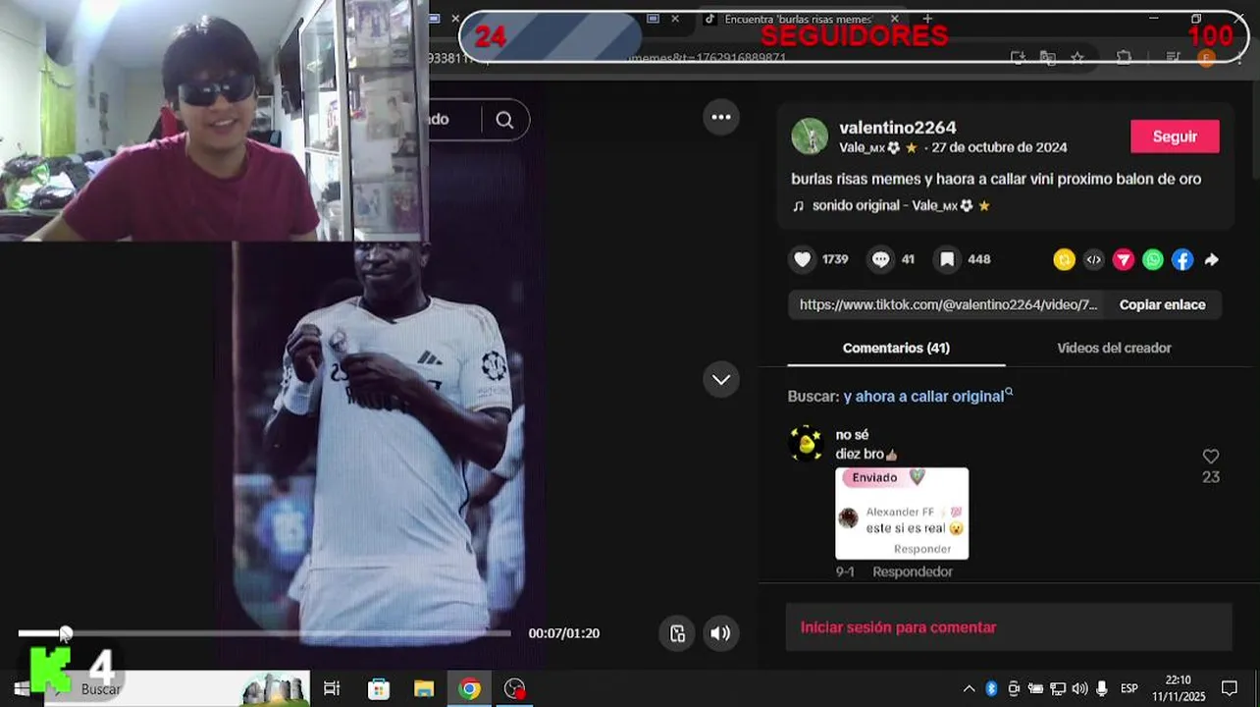This screenshot has width=1260, height=707.
Task: Go to next video with down chevron
Action: 721,380
